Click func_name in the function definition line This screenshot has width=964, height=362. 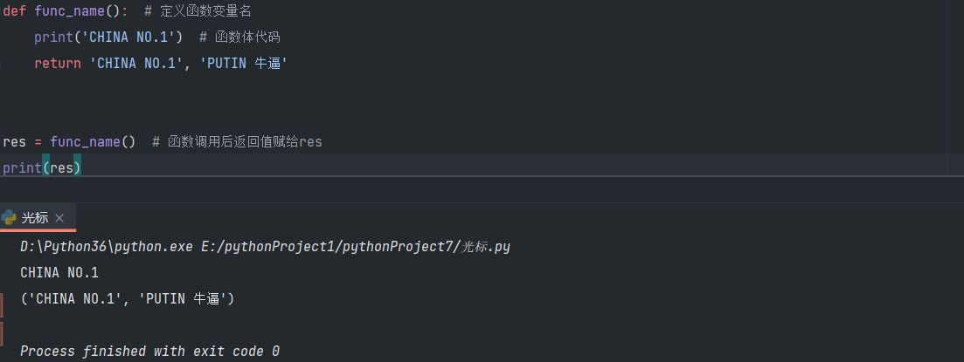click(x=73, y=10)
